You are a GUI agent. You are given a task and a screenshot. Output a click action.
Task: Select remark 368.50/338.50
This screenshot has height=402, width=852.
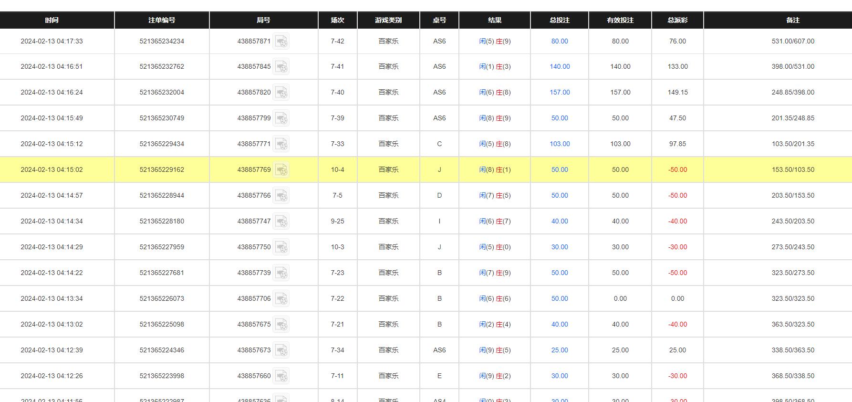[x=793, y=376]
